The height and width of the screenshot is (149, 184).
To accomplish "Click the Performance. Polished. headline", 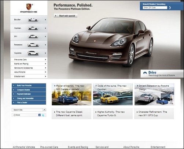I will click(x=73, y=5).
